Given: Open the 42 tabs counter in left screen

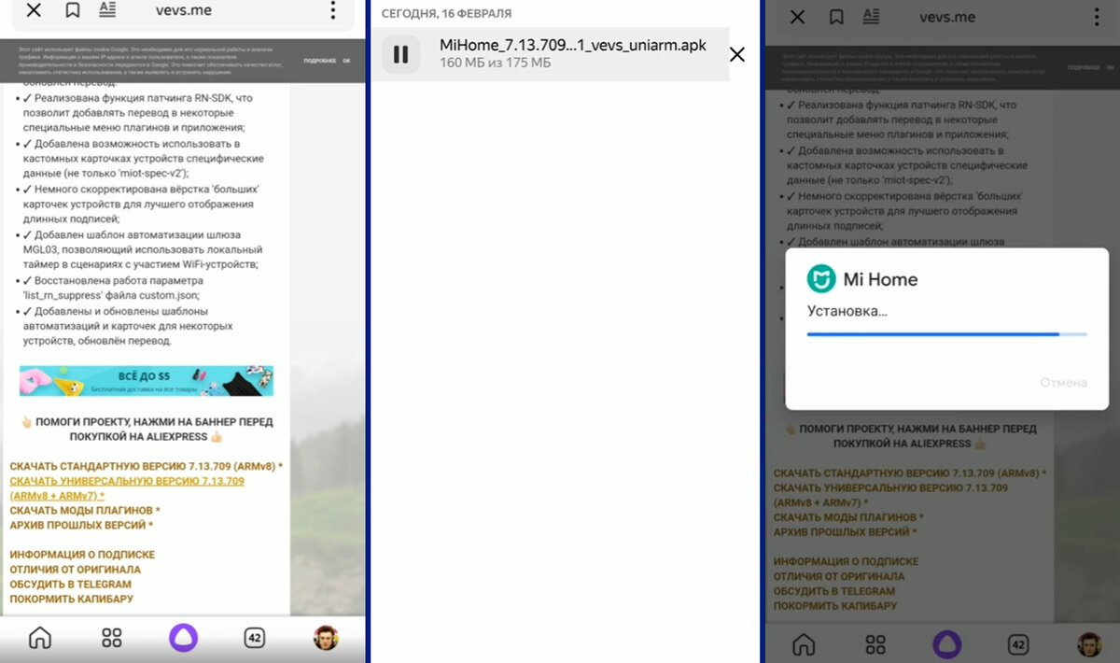Looking at the screenshot, I should pyautogui.click(x=255, y=639).
